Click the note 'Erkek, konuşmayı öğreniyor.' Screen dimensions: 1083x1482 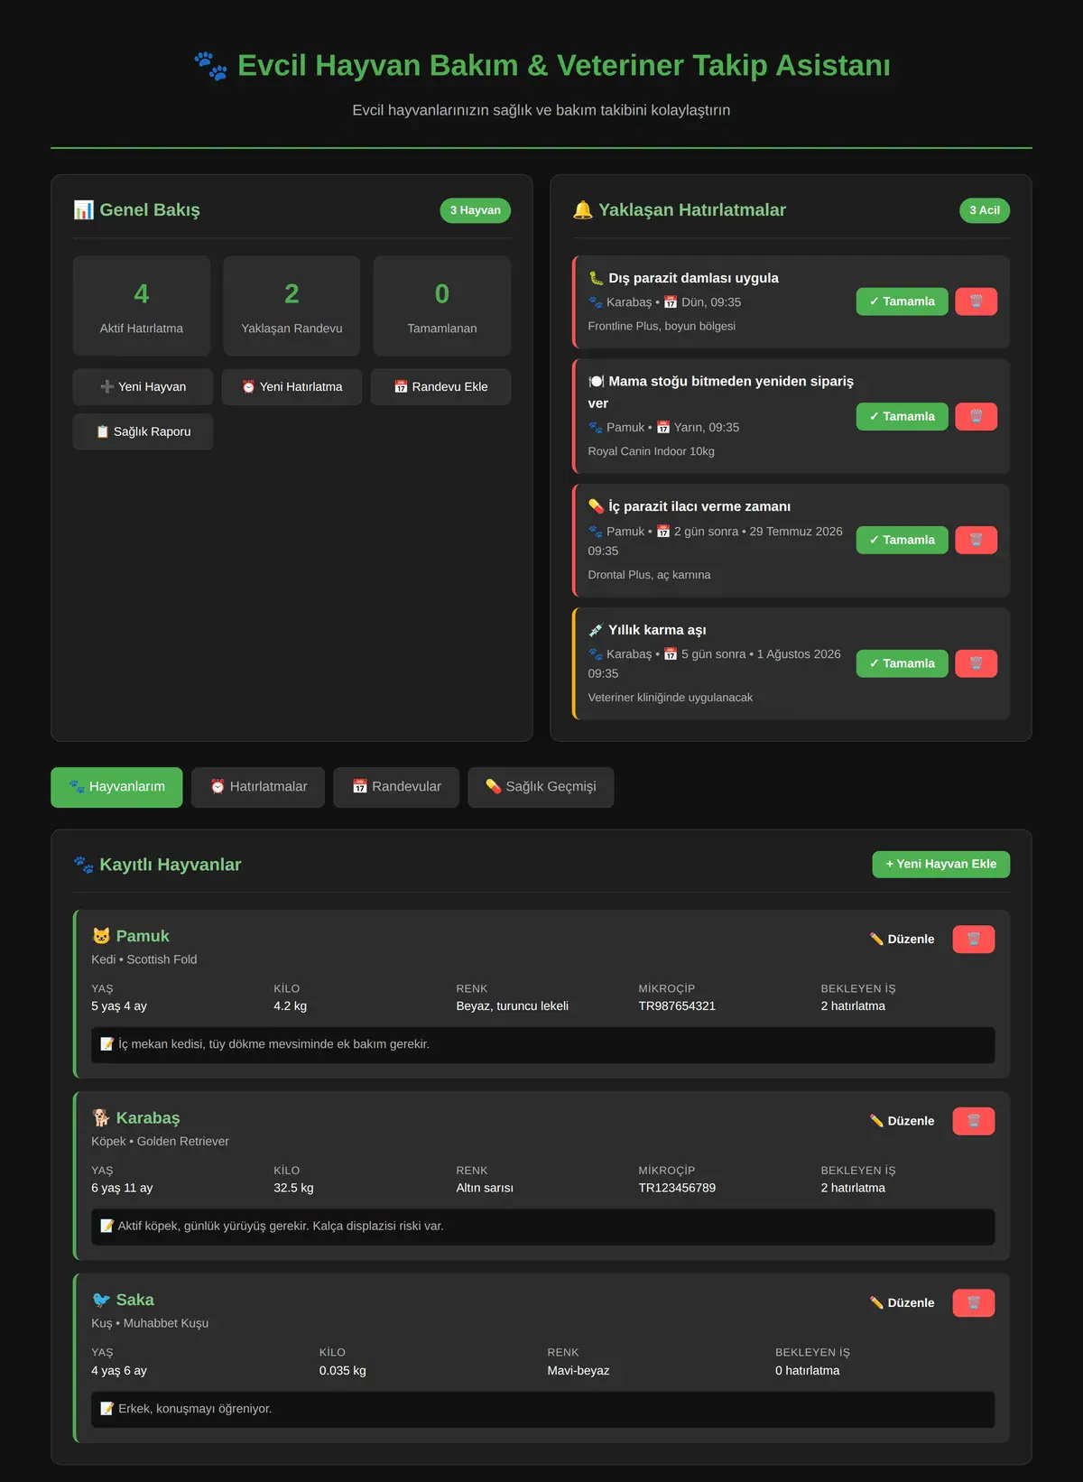195,1409
